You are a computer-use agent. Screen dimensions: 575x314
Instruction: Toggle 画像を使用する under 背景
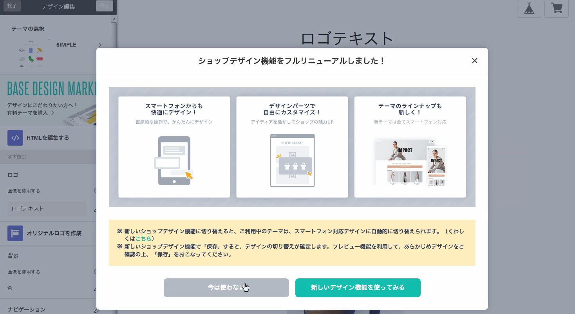(95, 272)
